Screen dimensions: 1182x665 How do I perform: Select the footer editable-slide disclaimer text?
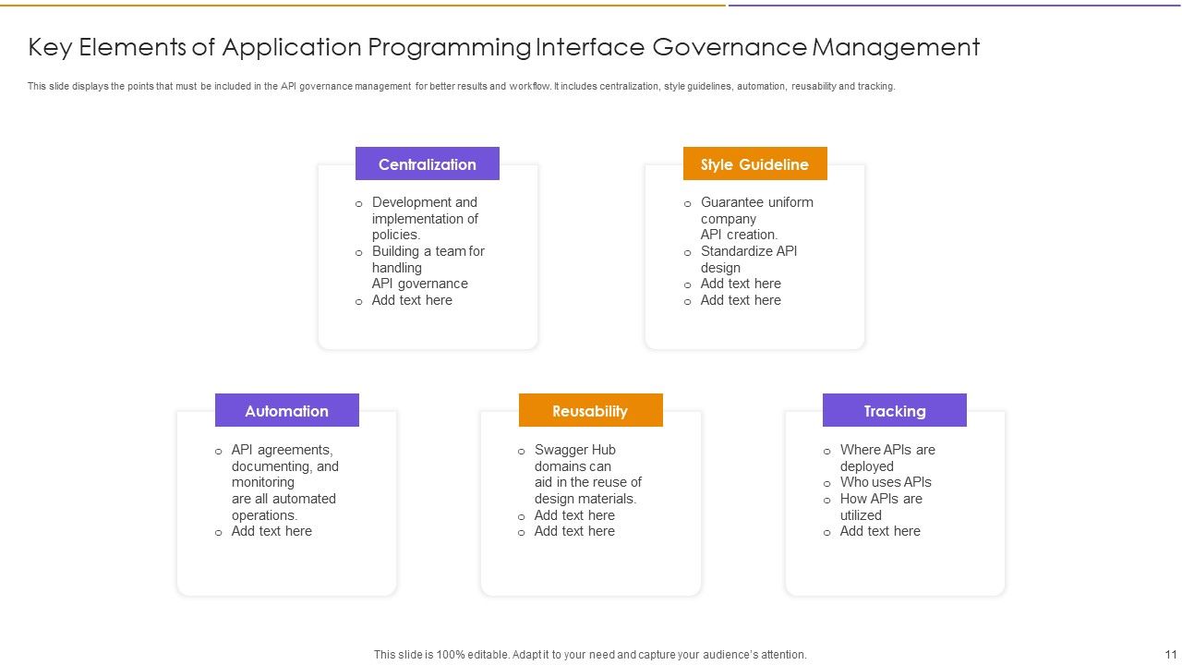click(589, 654)
